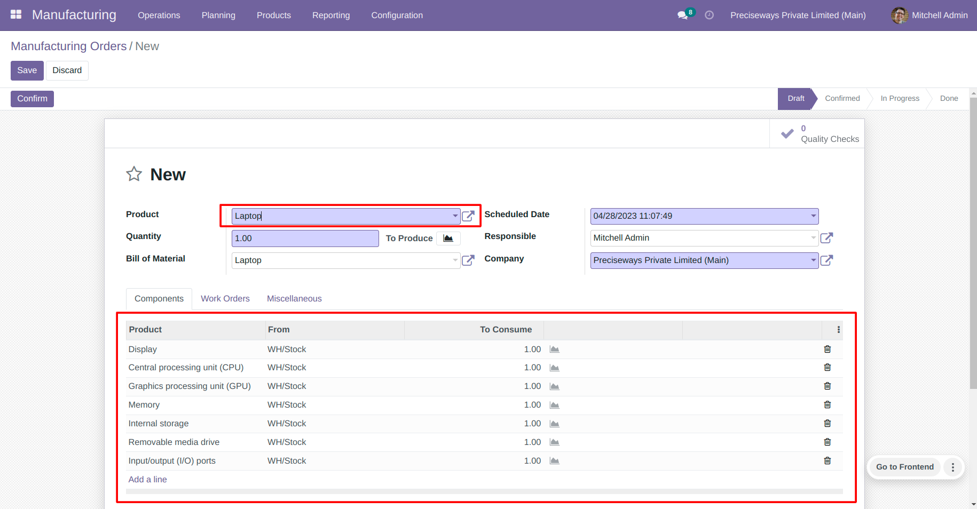Expand the Company dropdown
This screenshot has width=977, height=509.
(814, 260)
